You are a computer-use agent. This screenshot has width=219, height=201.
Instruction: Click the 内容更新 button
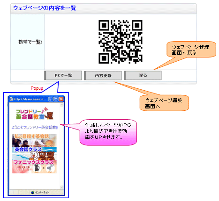[x=103, y=76]
